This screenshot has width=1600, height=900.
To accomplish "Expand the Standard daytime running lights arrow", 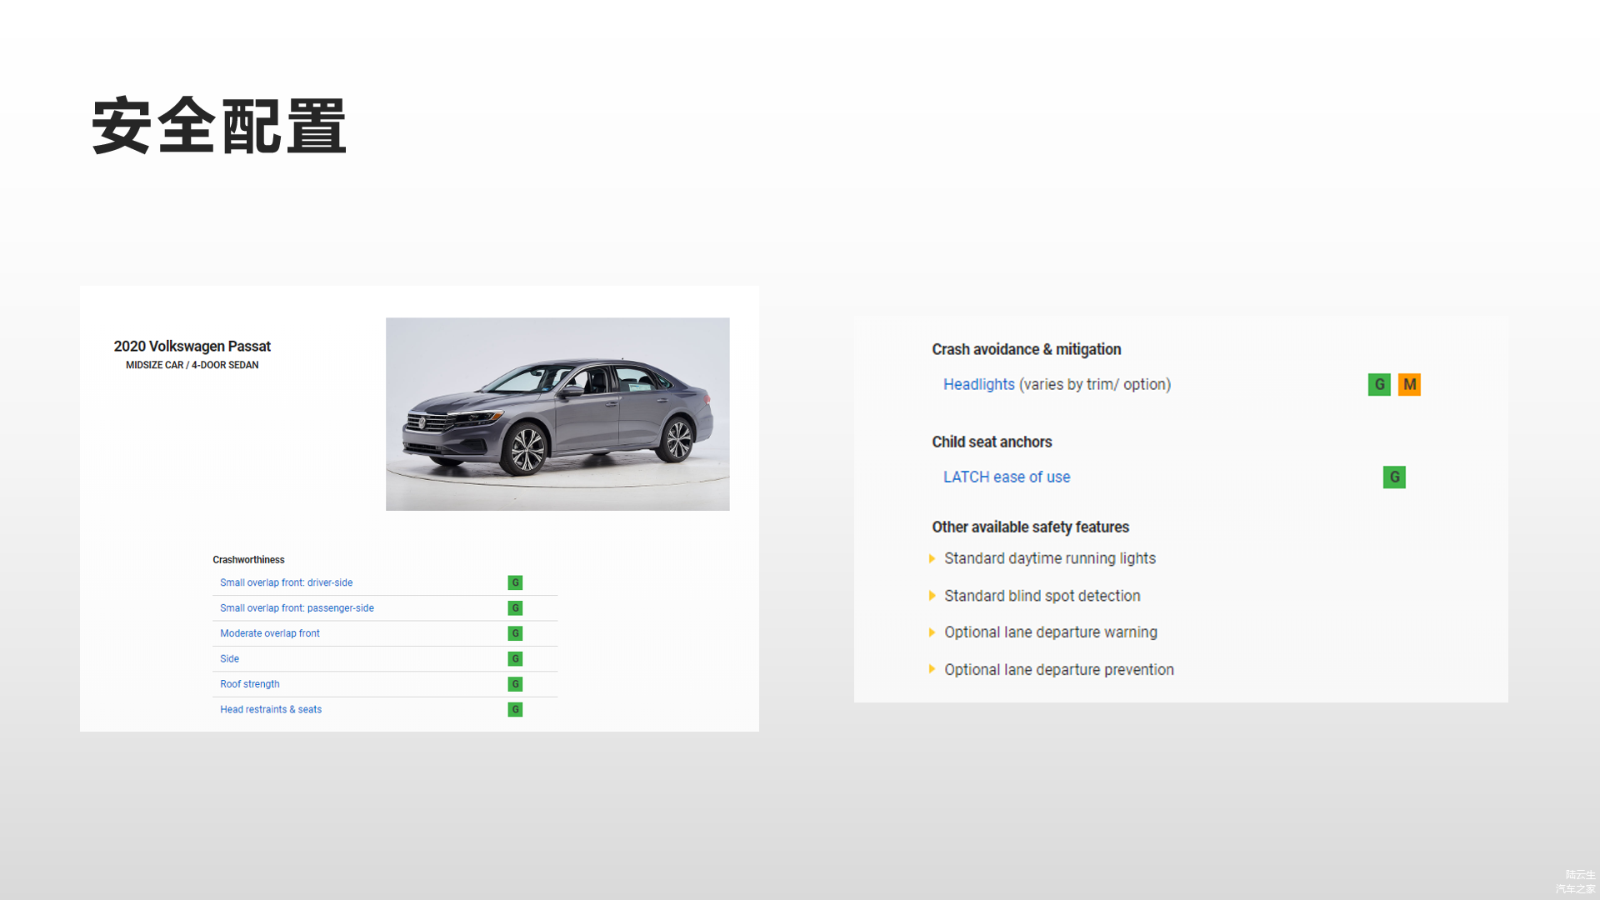I will tap(932, 558).
